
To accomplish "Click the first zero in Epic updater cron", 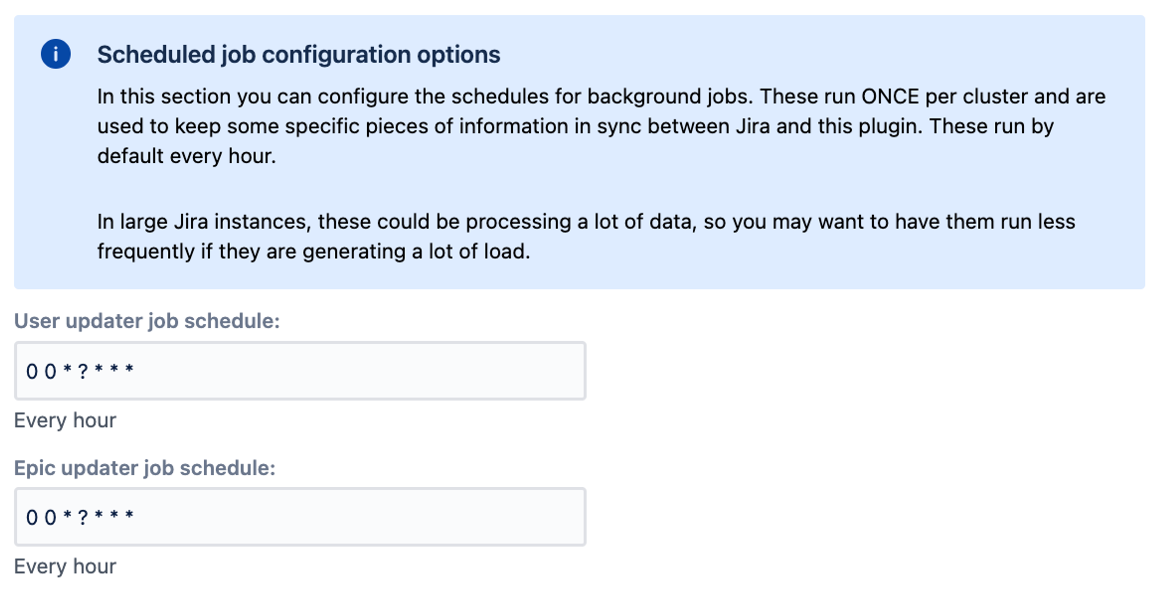I will [31, 518].
